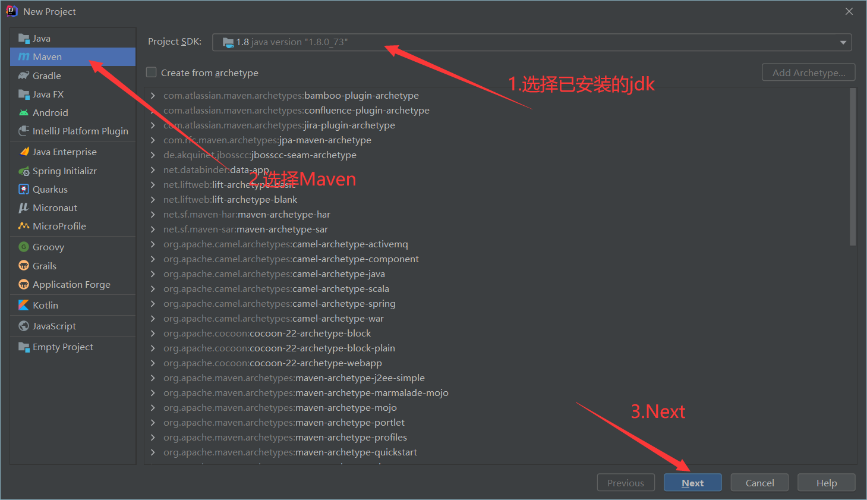Select jira-plugin-archetype row
867x500 pixels.
(x=497, y=125)
